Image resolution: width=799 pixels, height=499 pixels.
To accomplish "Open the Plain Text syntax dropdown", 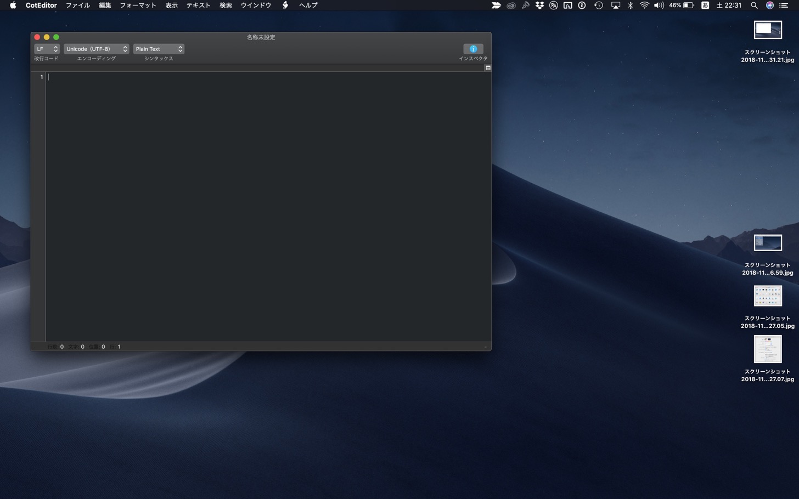I will 159,49.
